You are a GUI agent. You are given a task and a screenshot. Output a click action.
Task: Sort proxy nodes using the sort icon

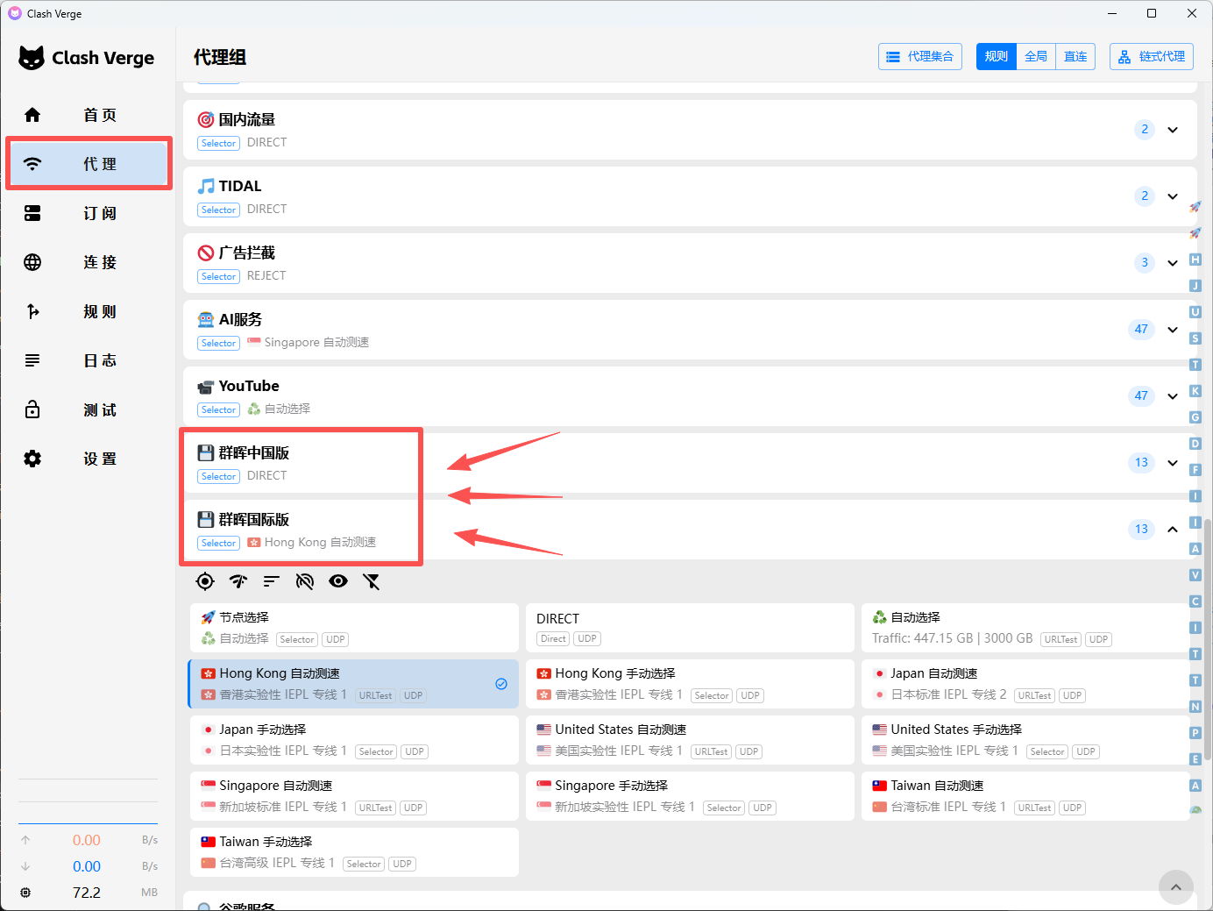tap(271, 580)
